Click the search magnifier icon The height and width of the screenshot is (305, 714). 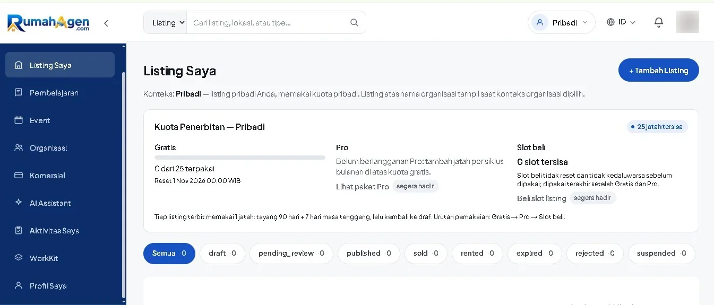coord(354,23)
